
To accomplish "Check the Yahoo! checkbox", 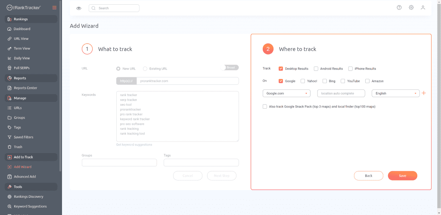I will 303,81.
